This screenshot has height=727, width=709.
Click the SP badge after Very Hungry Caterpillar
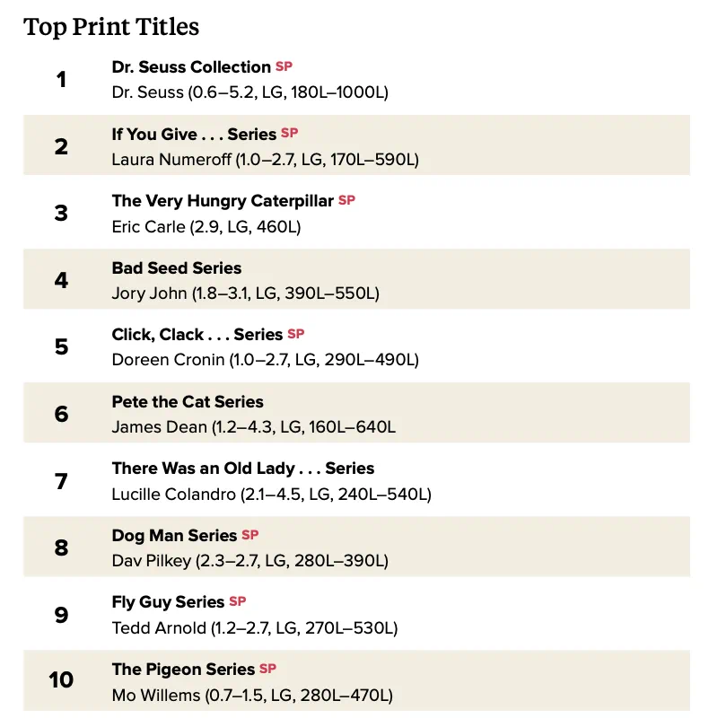click(346, 200)
